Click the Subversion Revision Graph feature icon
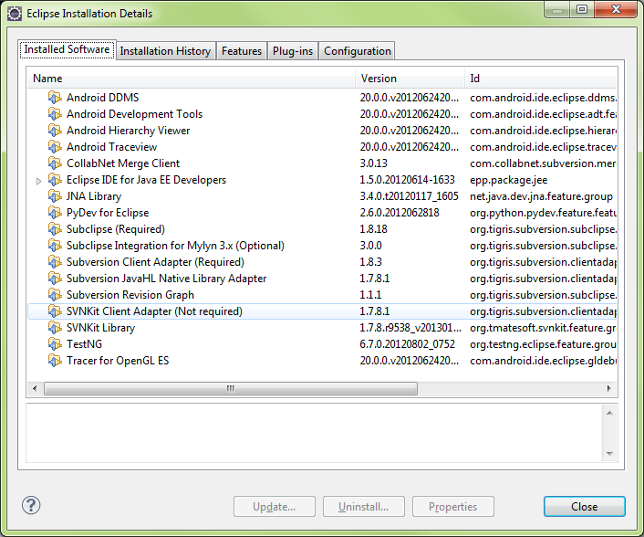The image size is (644, 537). click(55, 295)
